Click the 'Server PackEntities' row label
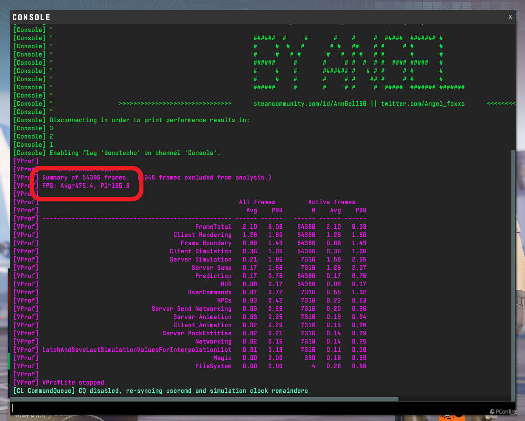The image size is (525, 421). (197, 333)
